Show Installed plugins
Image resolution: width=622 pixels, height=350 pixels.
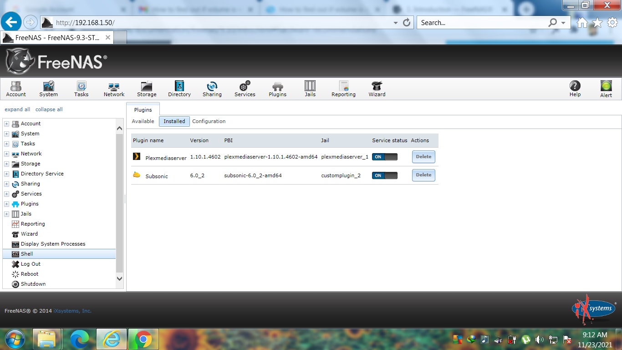click(174, 121)
